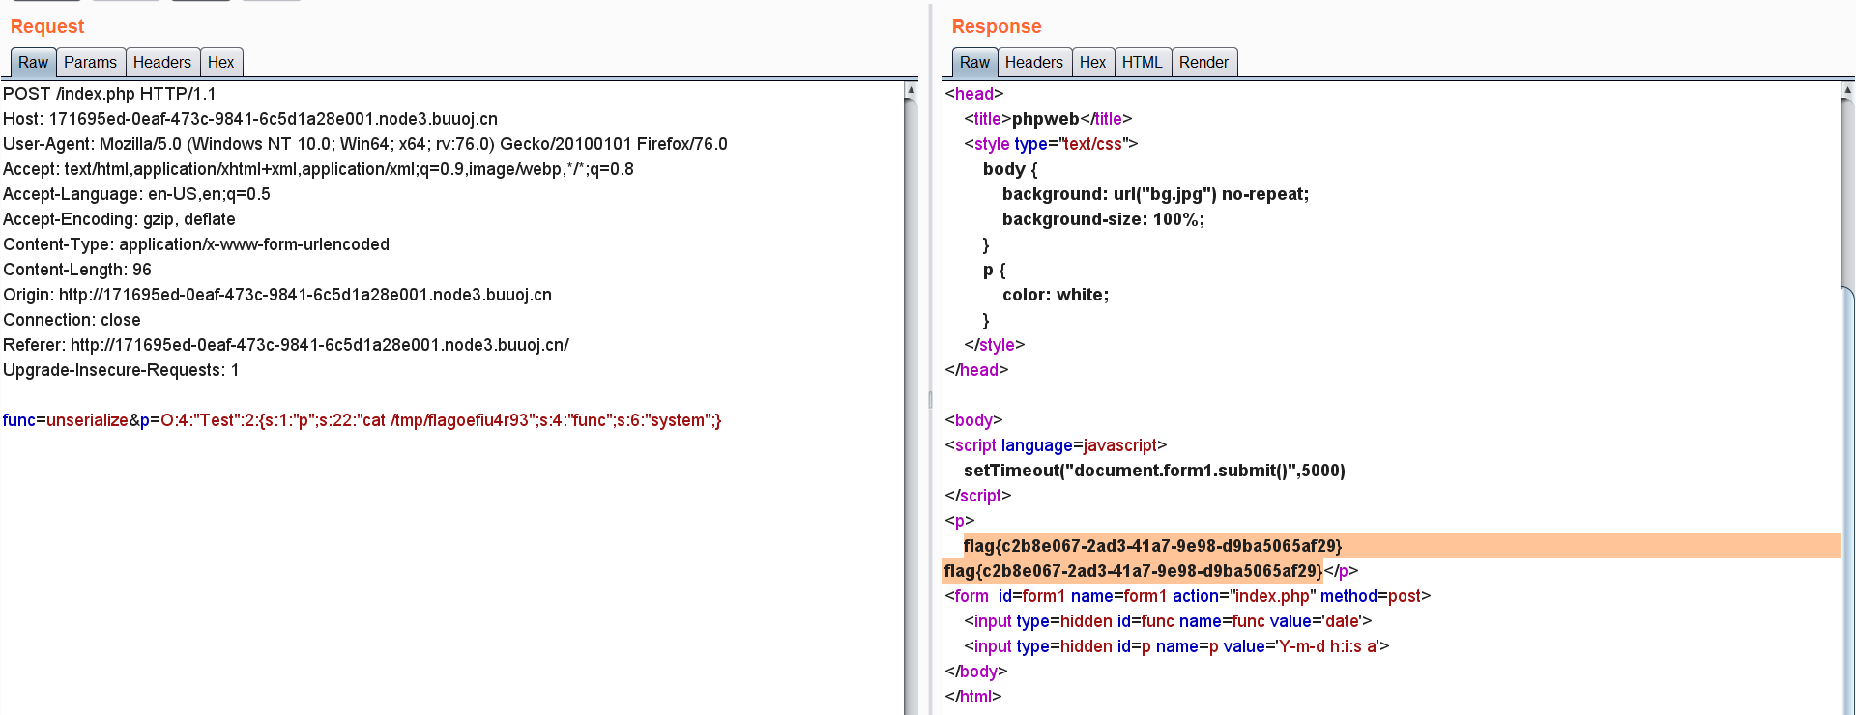Switch to the Request Raw tab
Screen dimensions: 1856x715
click(33, 63)
